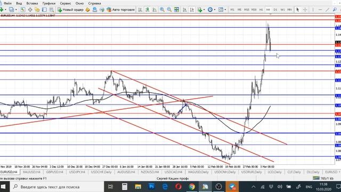
Task: Click the Windows search box
Action: (57, 187)
